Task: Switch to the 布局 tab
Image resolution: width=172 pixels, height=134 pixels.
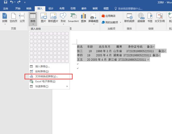Action: [x=62, y=9]
